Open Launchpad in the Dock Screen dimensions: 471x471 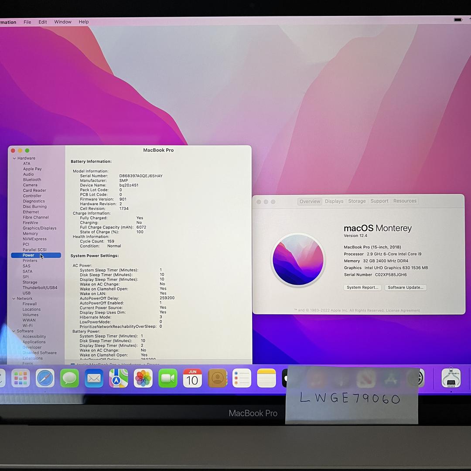pos(21,378)
